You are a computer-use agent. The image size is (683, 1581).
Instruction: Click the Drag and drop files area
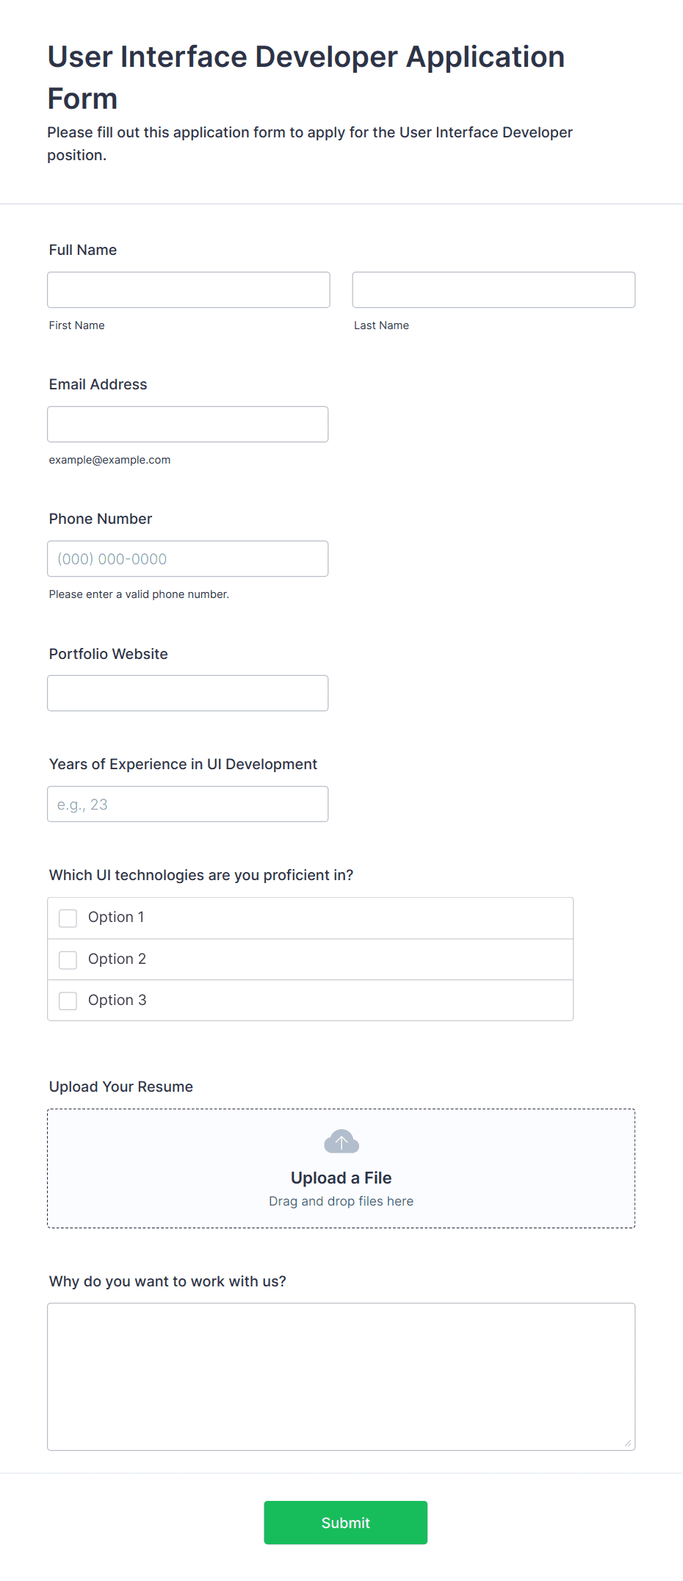point(341,1168)
